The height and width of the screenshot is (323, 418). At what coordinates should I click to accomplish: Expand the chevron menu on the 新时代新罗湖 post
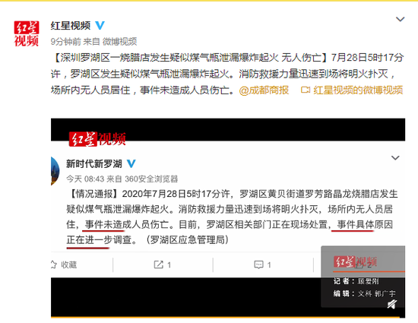pos(395,158)
